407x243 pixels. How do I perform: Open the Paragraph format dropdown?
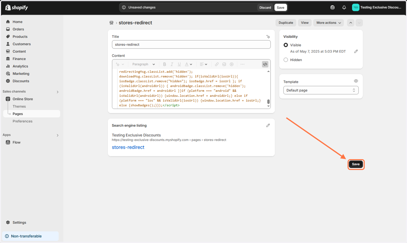click(143, 64)
